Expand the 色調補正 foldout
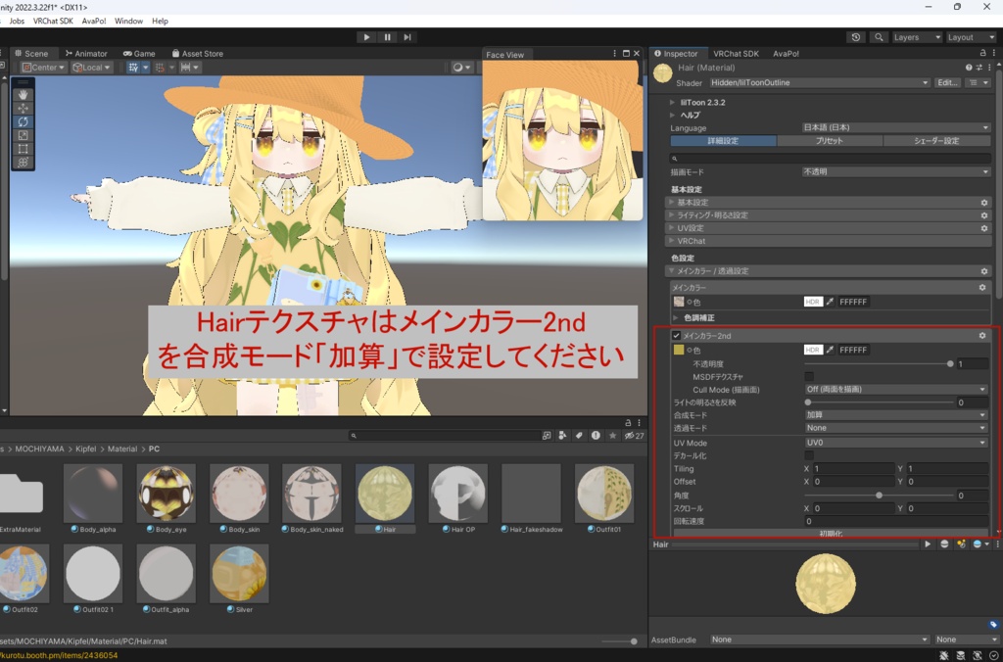 (x=676, y=318)
